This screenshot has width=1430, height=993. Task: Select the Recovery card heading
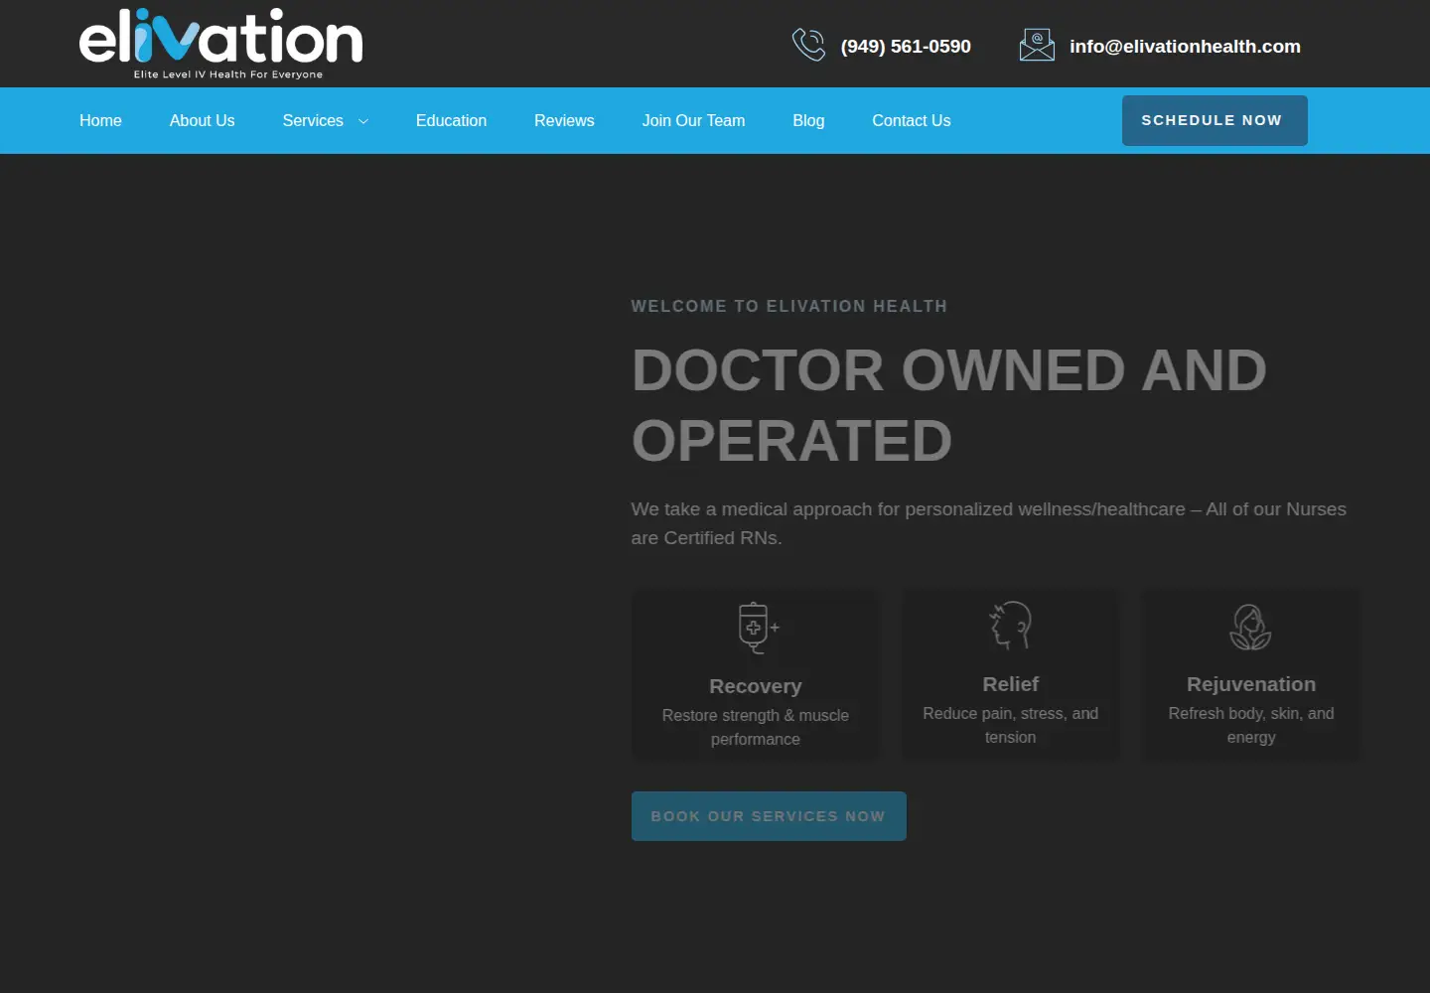point(756,686)
